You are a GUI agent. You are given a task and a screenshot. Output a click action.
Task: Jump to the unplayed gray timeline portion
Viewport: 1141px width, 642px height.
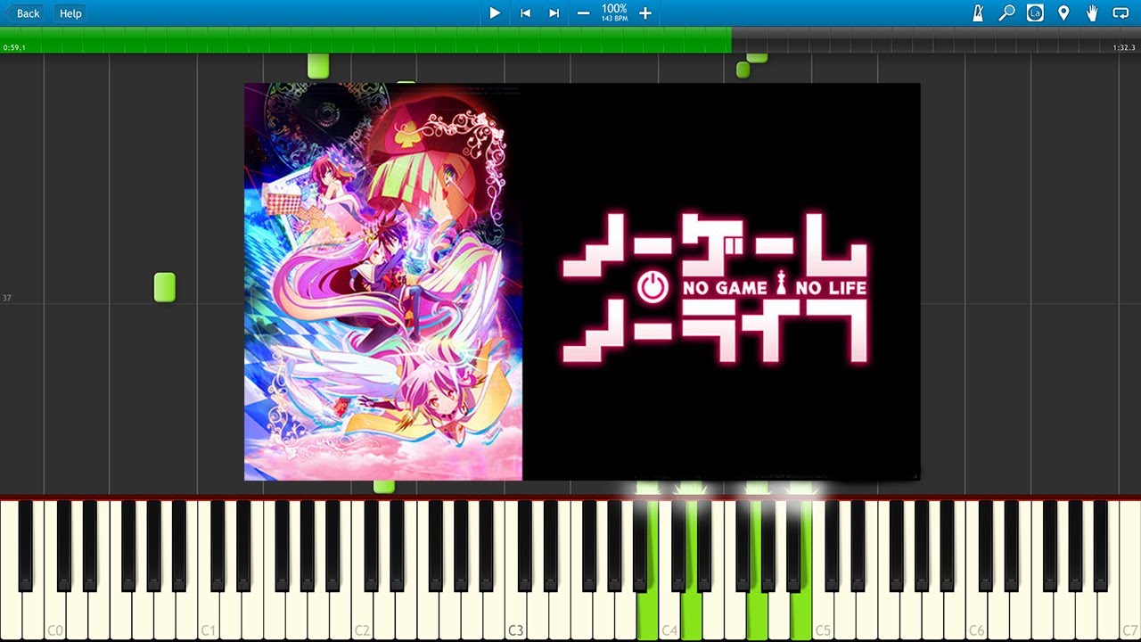(936, 39)
